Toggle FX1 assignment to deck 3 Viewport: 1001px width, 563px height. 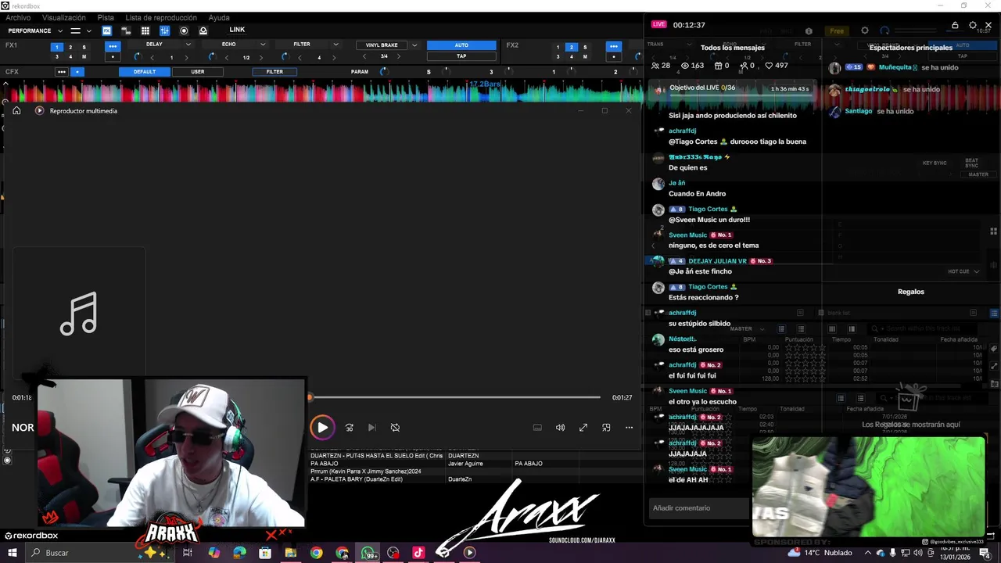tap(56, 57)
